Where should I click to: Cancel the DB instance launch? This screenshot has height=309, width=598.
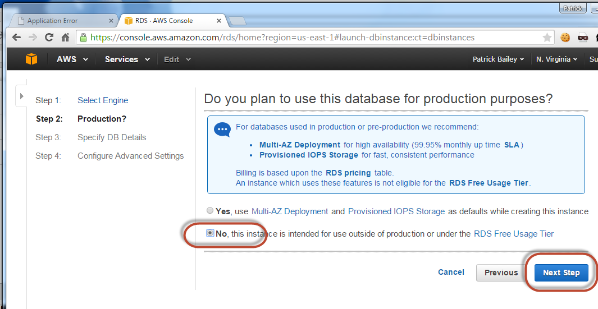click(x=451, y=272)
